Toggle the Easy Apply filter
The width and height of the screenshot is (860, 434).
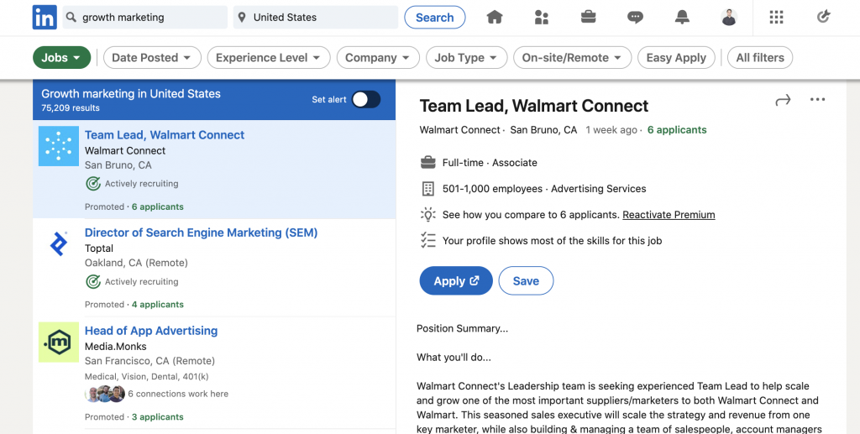point(676,58)
